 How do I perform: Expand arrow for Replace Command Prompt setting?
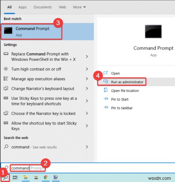[87, 56]
